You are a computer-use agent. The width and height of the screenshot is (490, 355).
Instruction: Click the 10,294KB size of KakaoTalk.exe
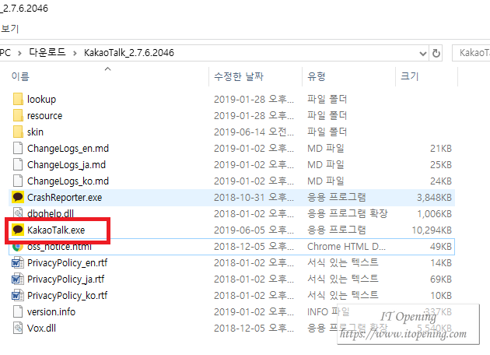click(x=432, y=230)
